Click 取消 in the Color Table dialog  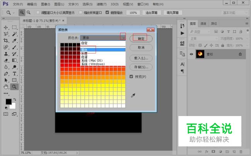(x=141, y=48)
